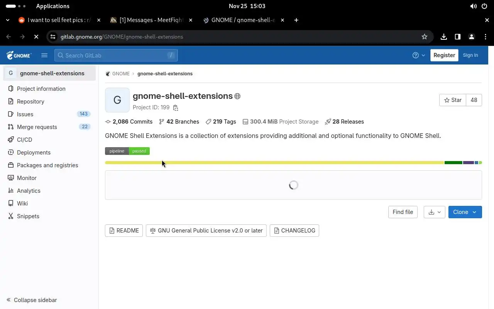Open the CI/CD sidebar section
This screenshot has height=309, width=494.
click(x=49, y=140)
